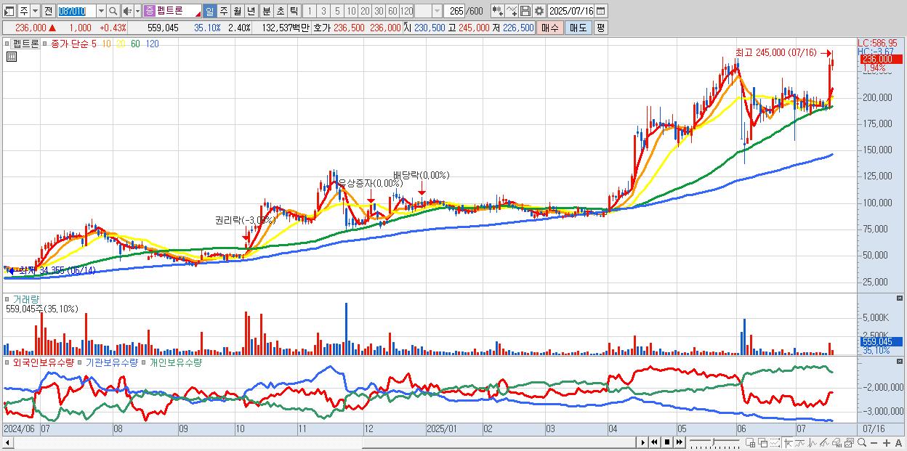Click the panel layout icon at top-left

tap(9, 11)
